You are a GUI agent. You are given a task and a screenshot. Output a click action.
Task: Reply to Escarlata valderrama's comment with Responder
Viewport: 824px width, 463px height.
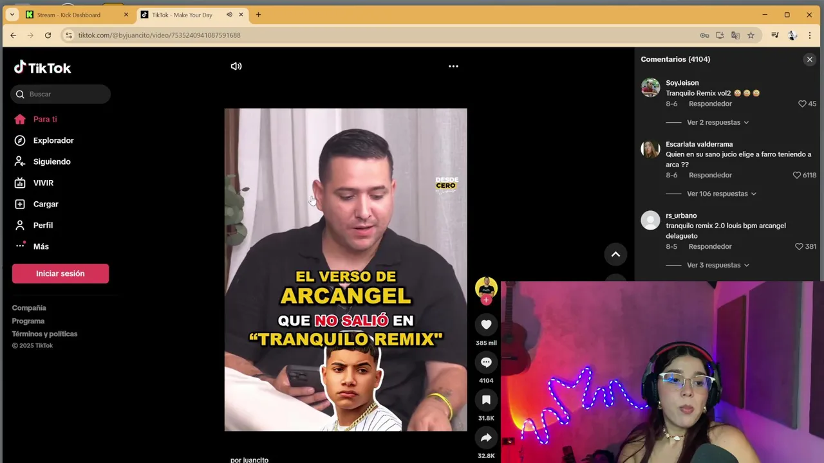(710, 175)
